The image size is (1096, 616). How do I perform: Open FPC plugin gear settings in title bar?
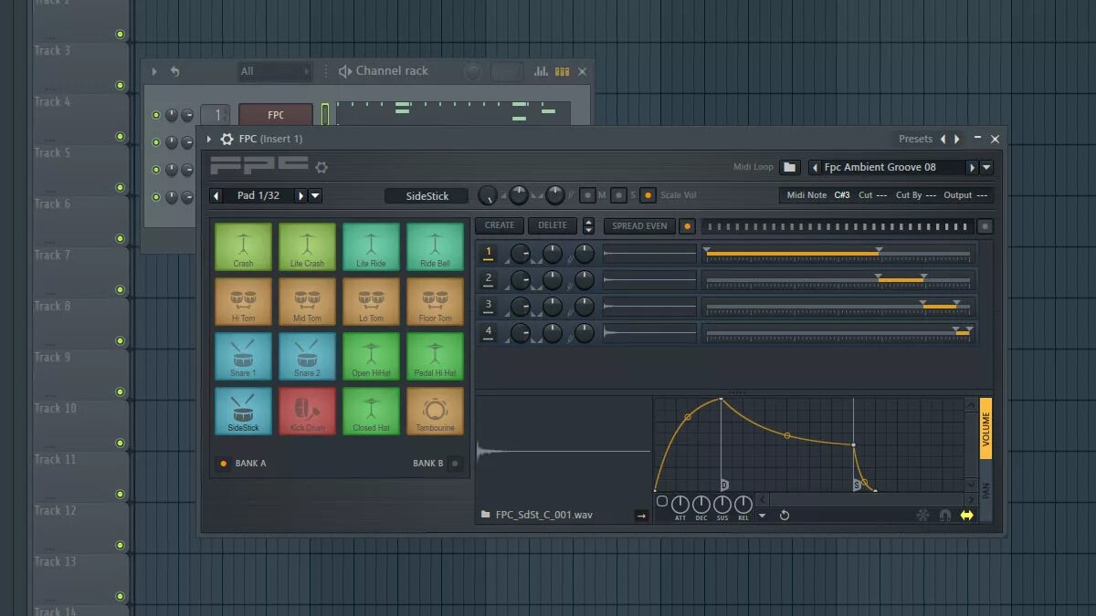pyautogui.click(x=227, y=139)
